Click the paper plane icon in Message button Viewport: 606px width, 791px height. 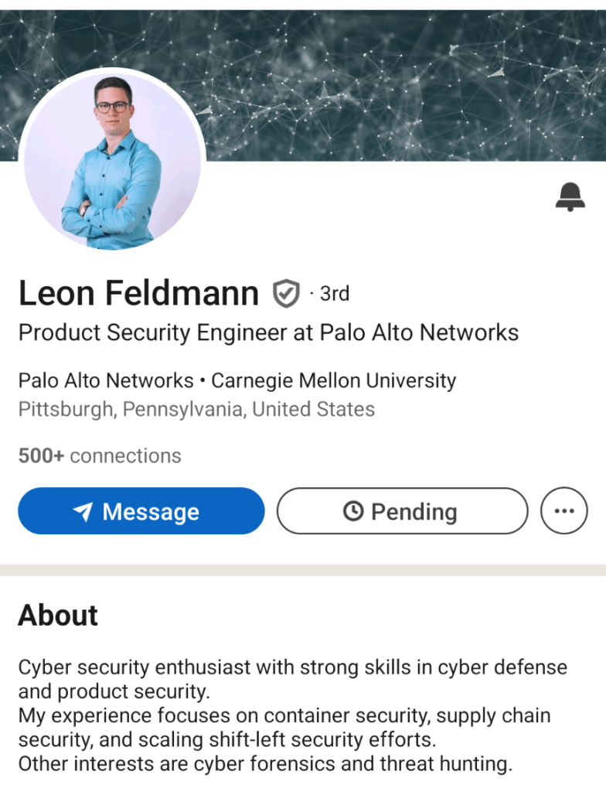83,512
